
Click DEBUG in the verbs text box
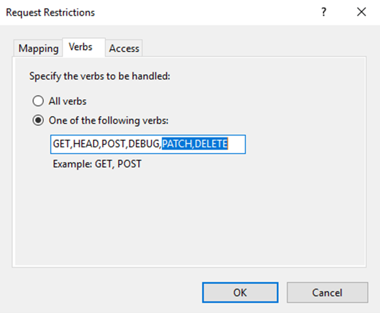[144, 144]
